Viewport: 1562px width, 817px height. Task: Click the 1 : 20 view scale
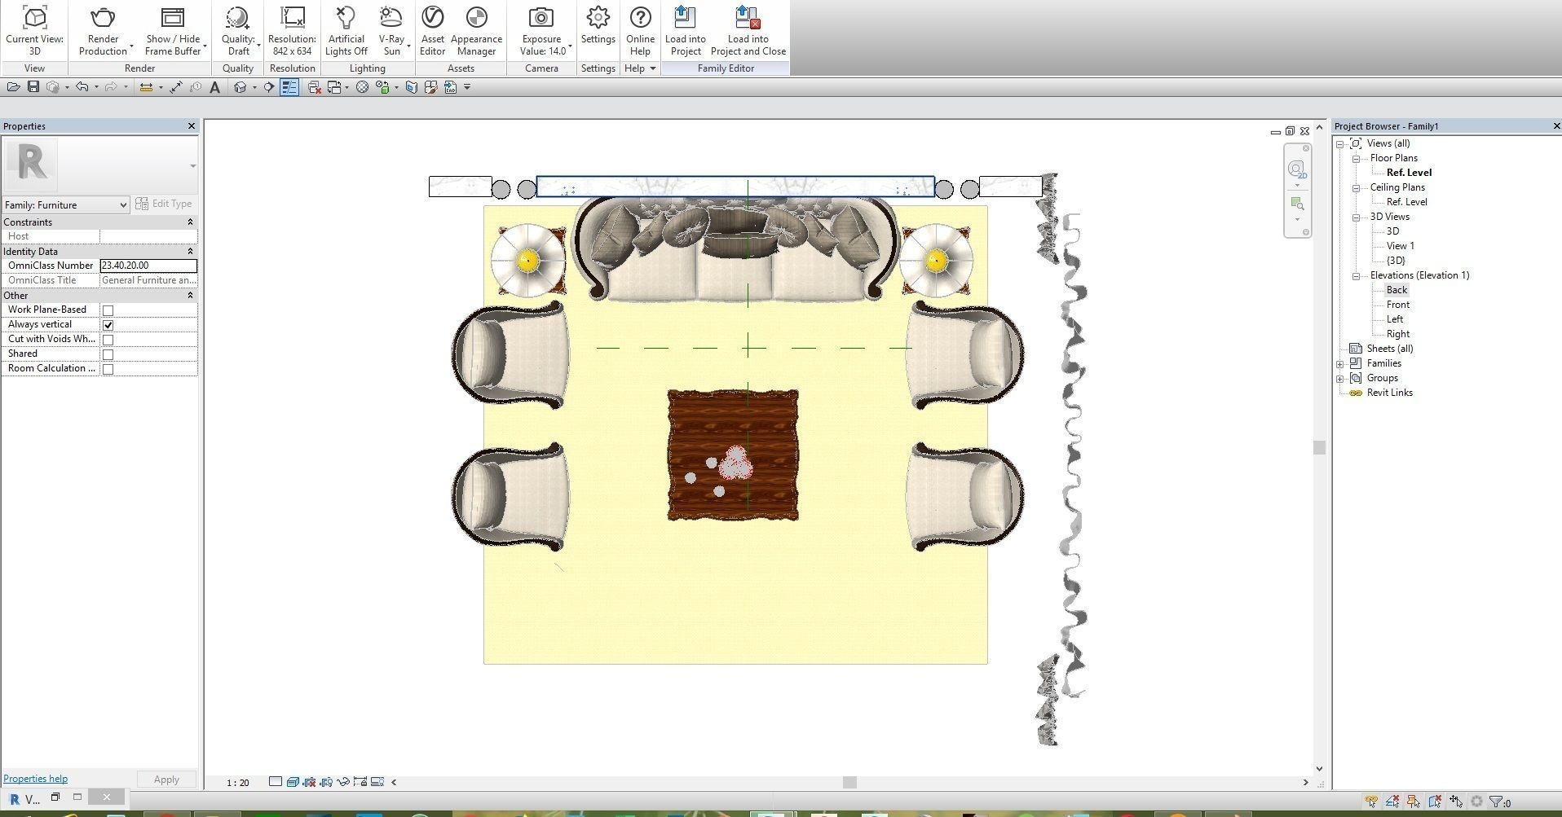click(238, 783)
